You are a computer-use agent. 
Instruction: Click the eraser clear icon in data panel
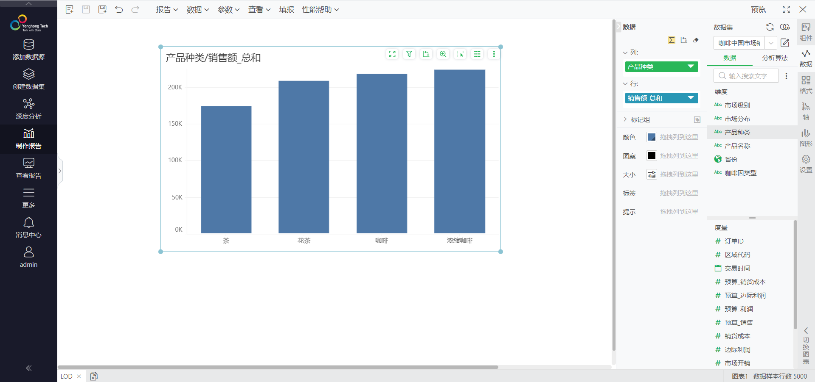(x=696, y=40)
